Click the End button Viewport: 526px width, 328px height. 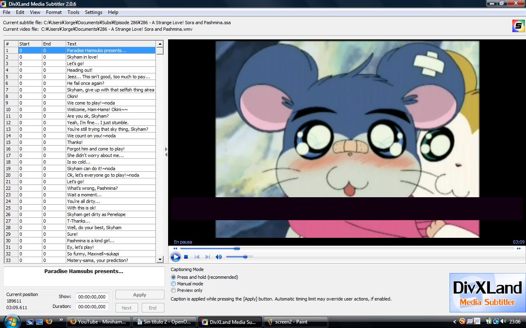click(152, 308)
